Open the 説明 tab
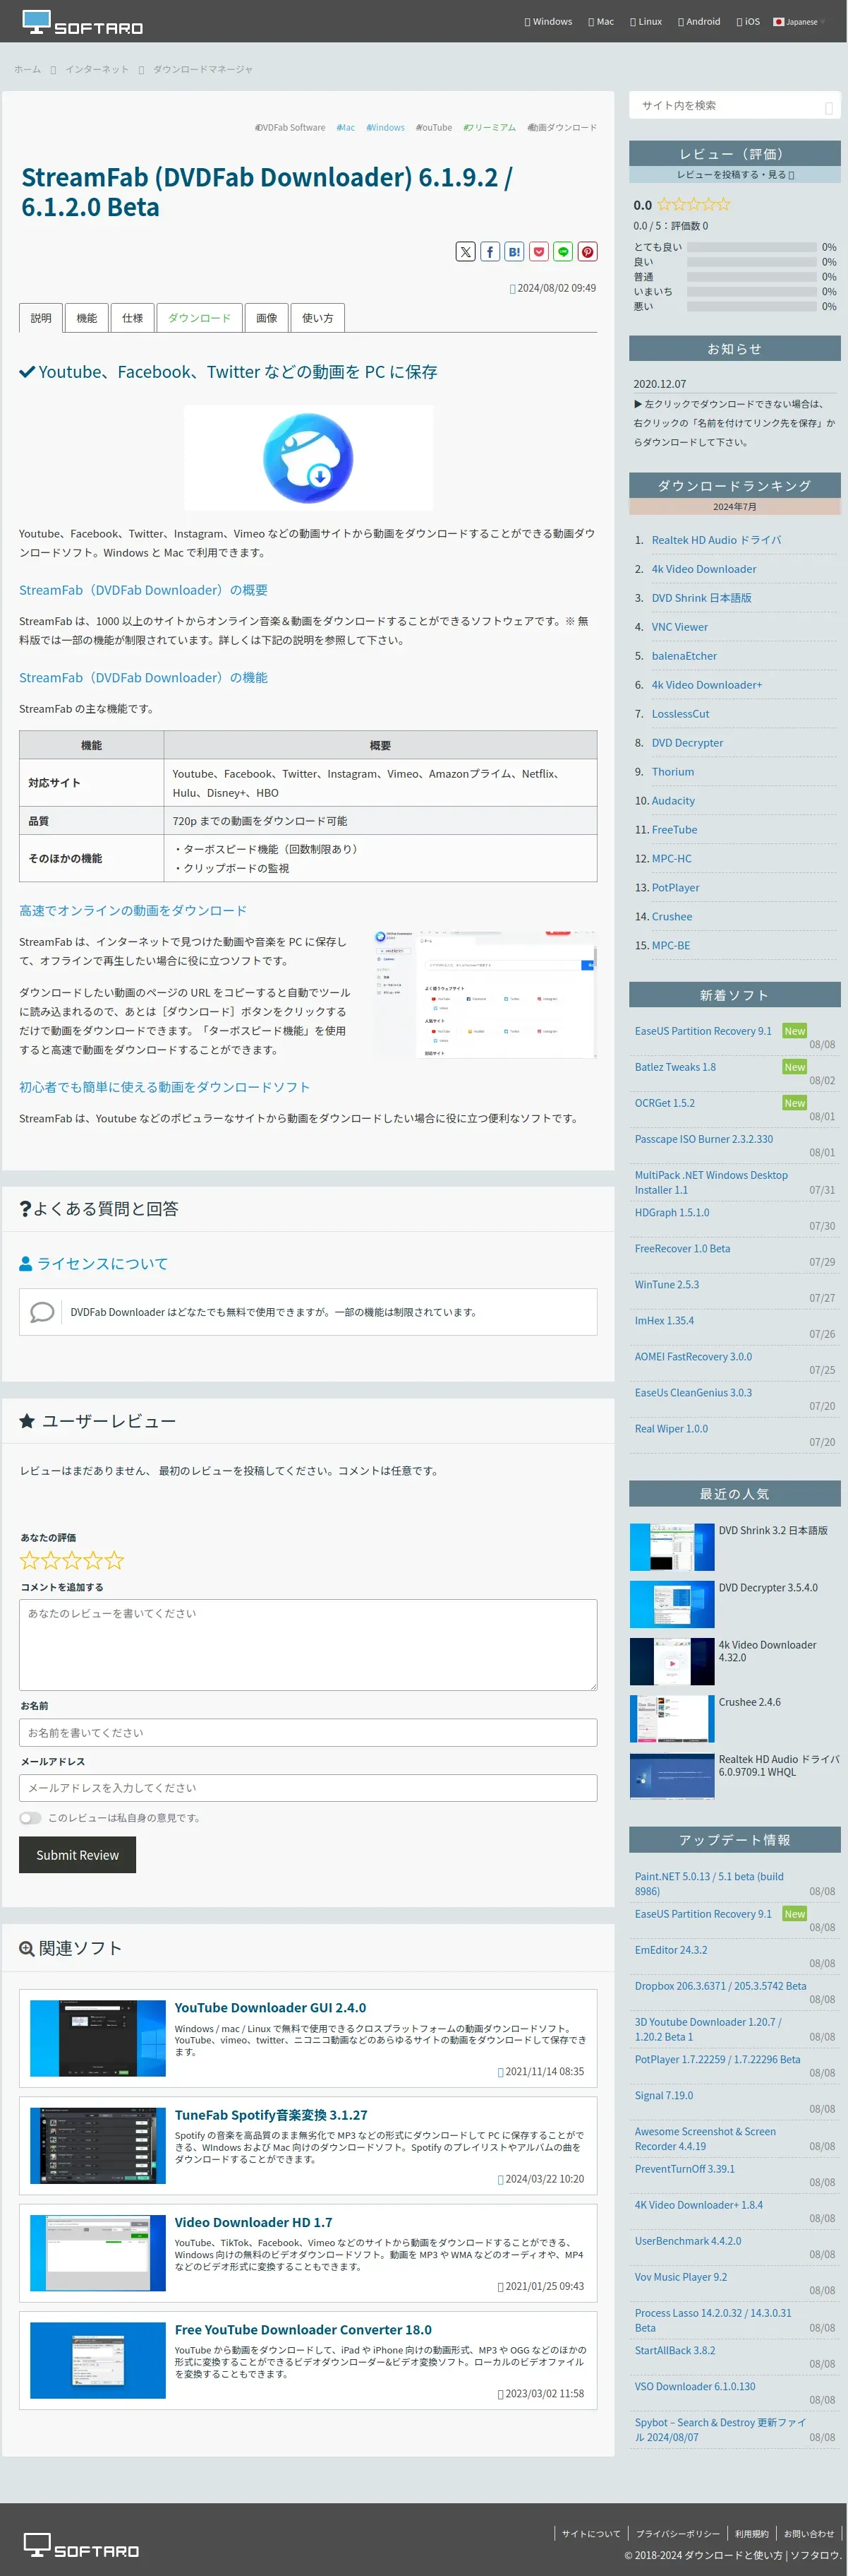848x2576 pixels. click(x=41, y=318)
